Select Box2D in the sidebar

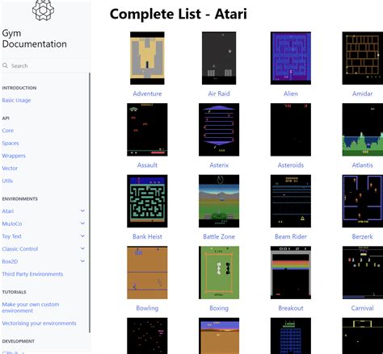click(x=10, y=261)
